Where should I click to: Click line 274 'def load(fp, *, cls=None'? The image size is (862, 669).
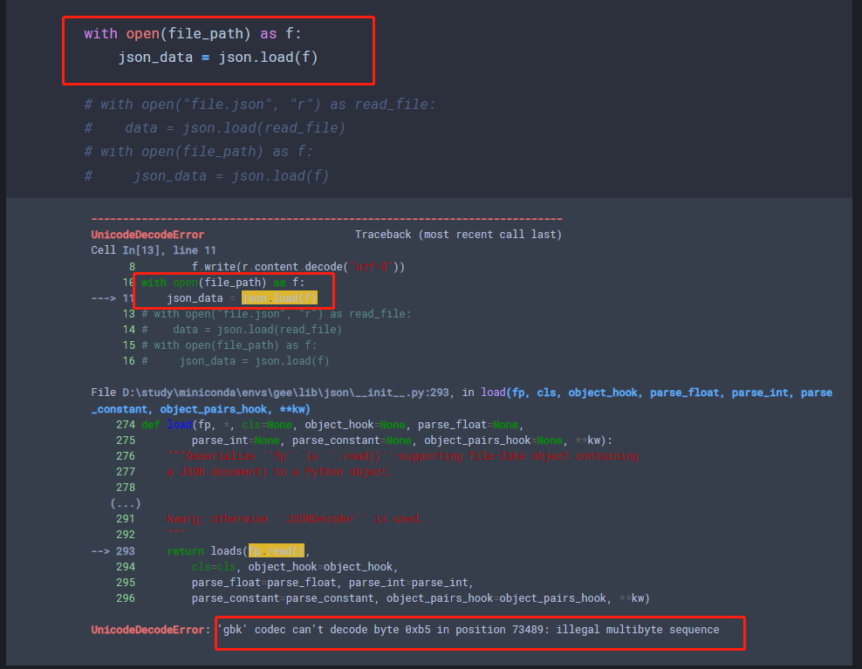click(332, 425)
